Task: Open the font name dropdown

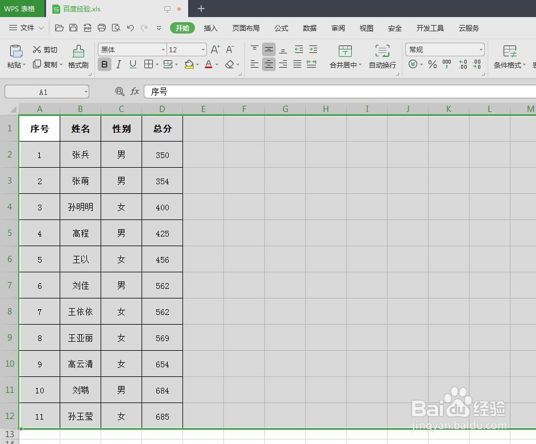Action: (163, 49)
